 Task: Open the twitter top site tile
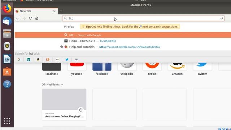tap(202, 69)
